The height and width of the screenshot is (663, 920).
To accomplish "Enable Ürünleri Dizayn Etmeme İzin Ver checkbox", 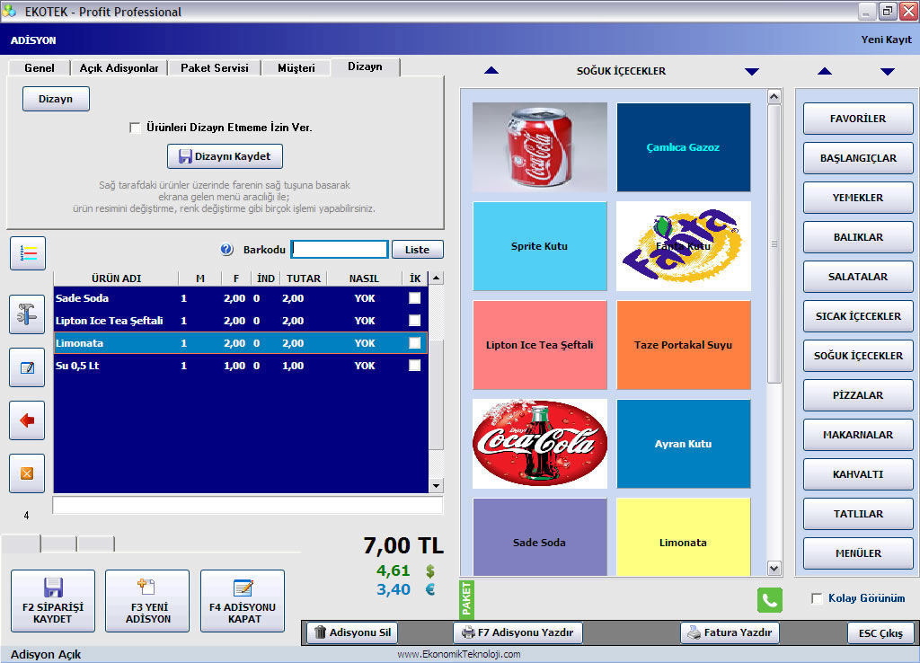I will (x=135, y=128).
